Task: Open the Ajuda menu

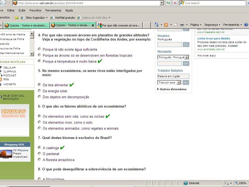Action: click(69, 10)
